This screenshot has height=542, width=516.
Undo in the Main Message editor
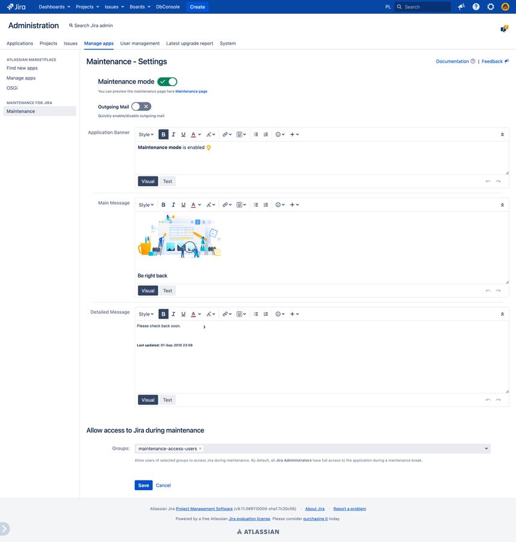(488, 291)
